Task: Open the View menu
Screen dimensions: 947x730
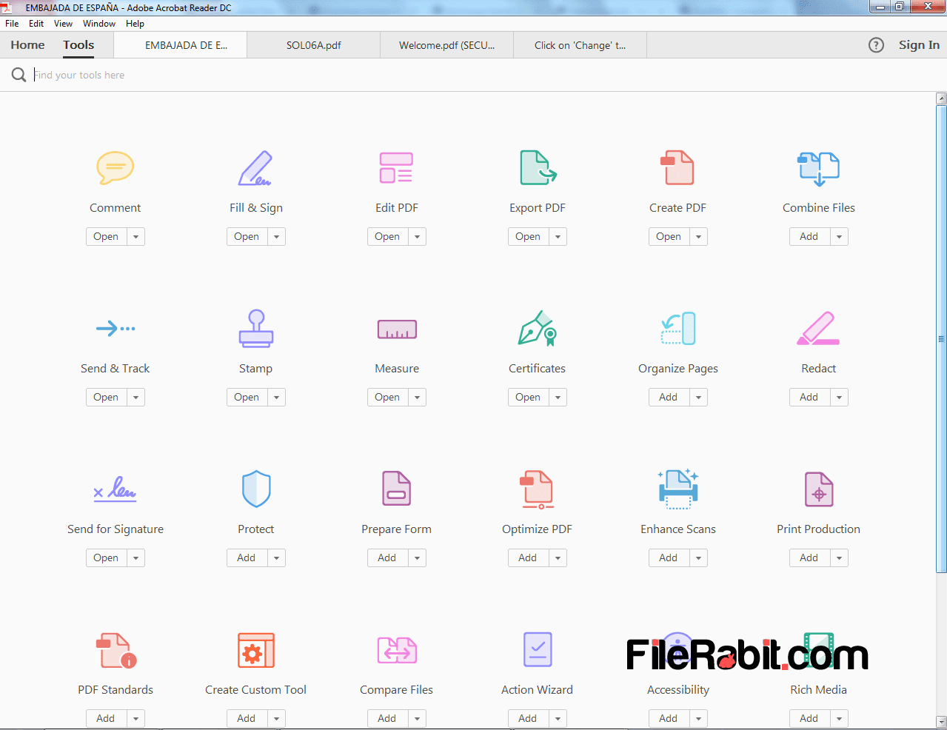Action: point(63,24)
